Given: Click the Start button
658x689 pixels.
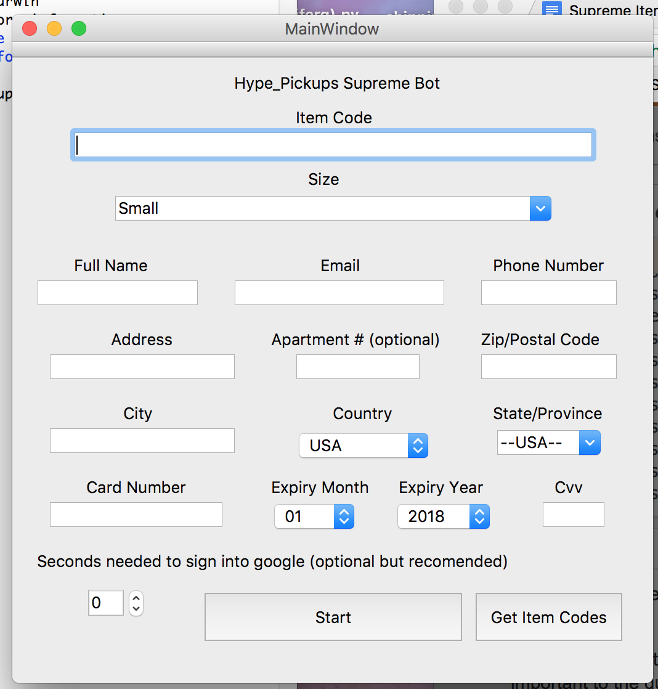Looking at the screenshot, I should coord(333,617).
